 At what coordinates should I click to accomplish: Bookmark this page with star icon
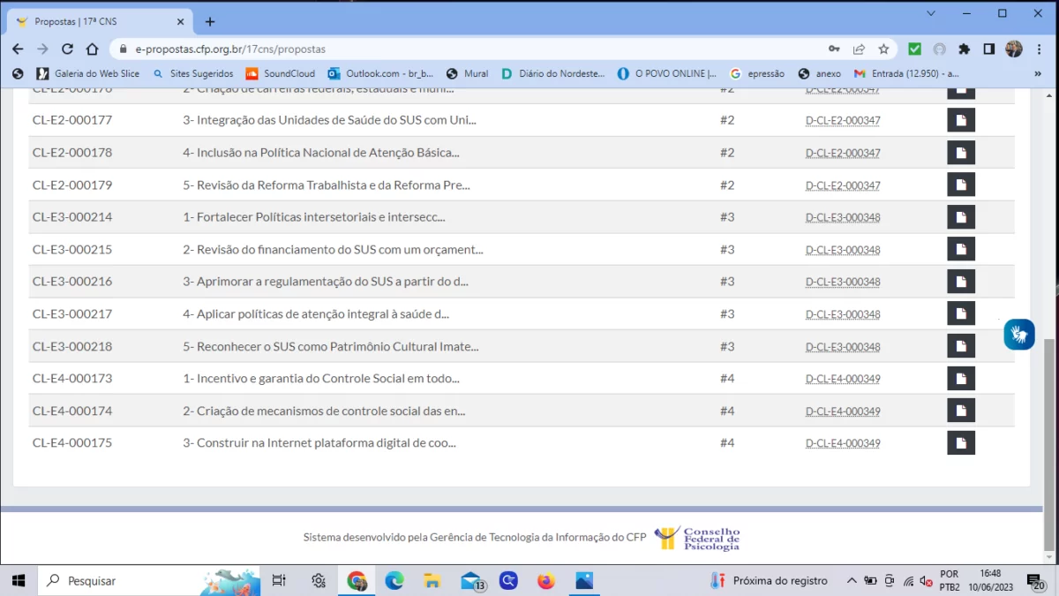click(883, 49)
